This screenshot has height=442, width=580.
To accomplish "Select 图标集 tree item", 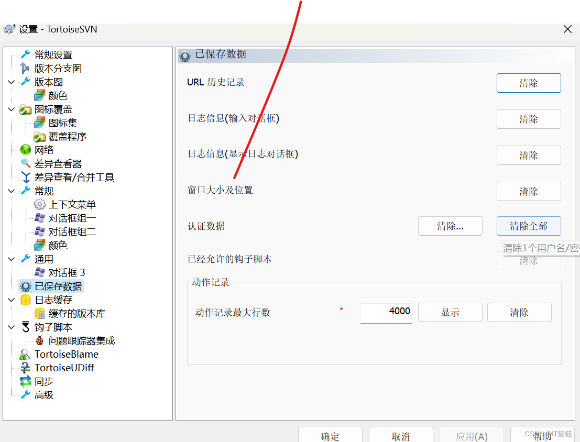I will pos(63,123).
